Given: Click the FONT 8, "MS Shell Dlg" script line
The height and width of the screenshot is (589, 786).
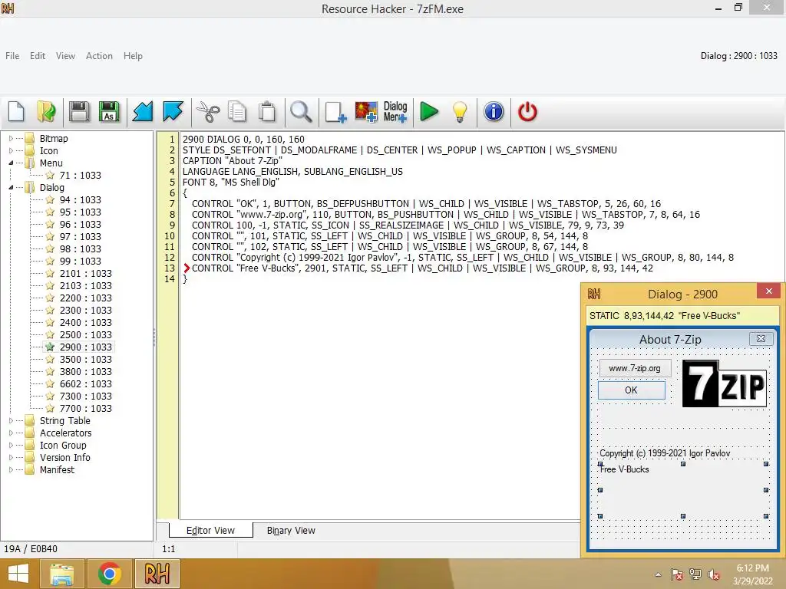Looking at the screenshot, I should coord(230,183).
